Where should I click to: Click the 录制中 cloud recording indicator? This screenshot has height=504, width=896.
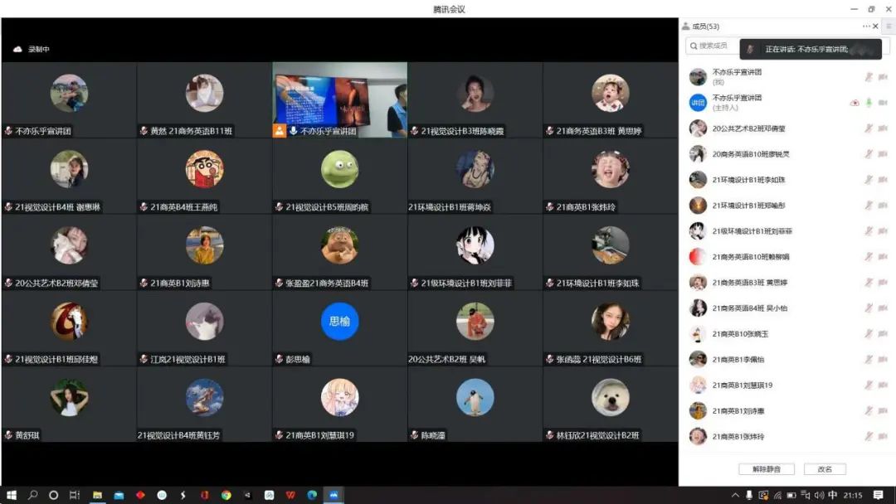click(x=32, y=49)
